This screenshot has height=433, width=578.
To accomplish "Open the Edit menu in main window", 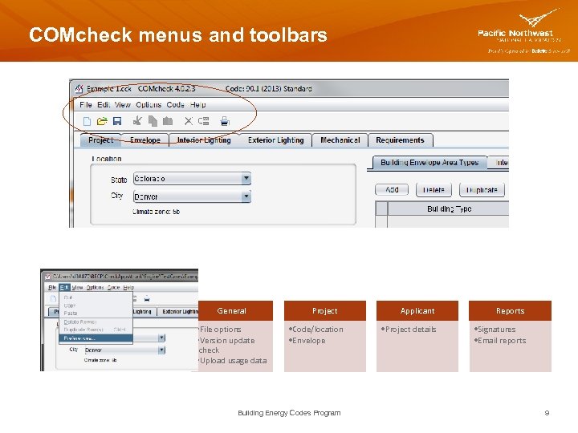I will (104, 104).
